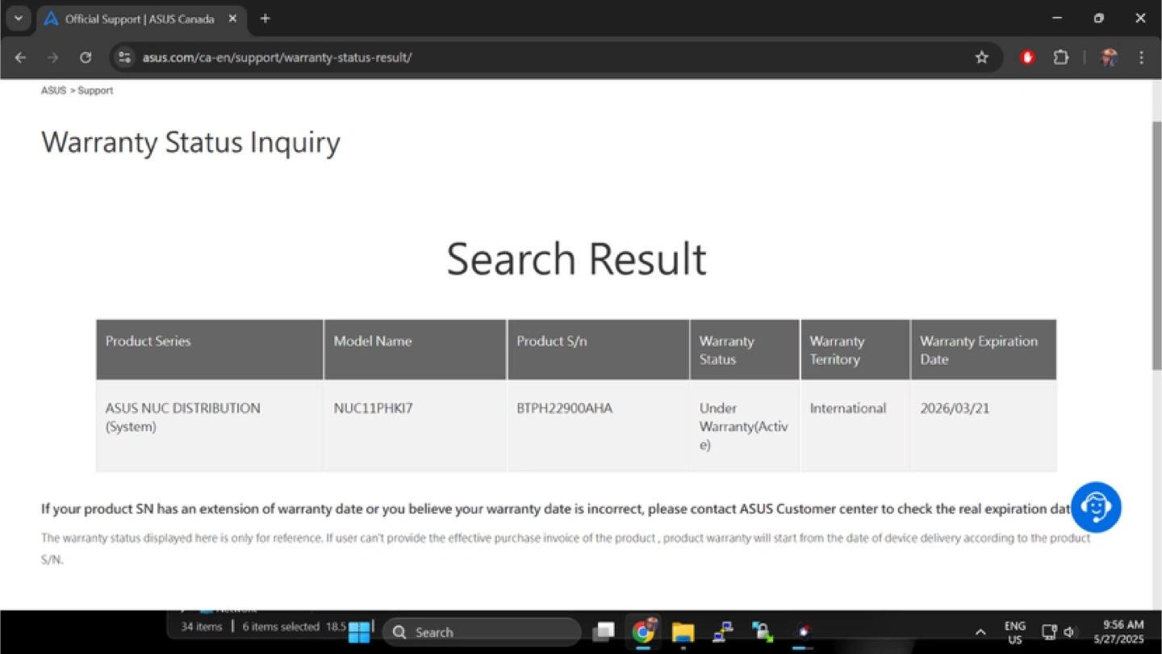
Task: Minimize the Chrome window
Action: coord(1057,19)
